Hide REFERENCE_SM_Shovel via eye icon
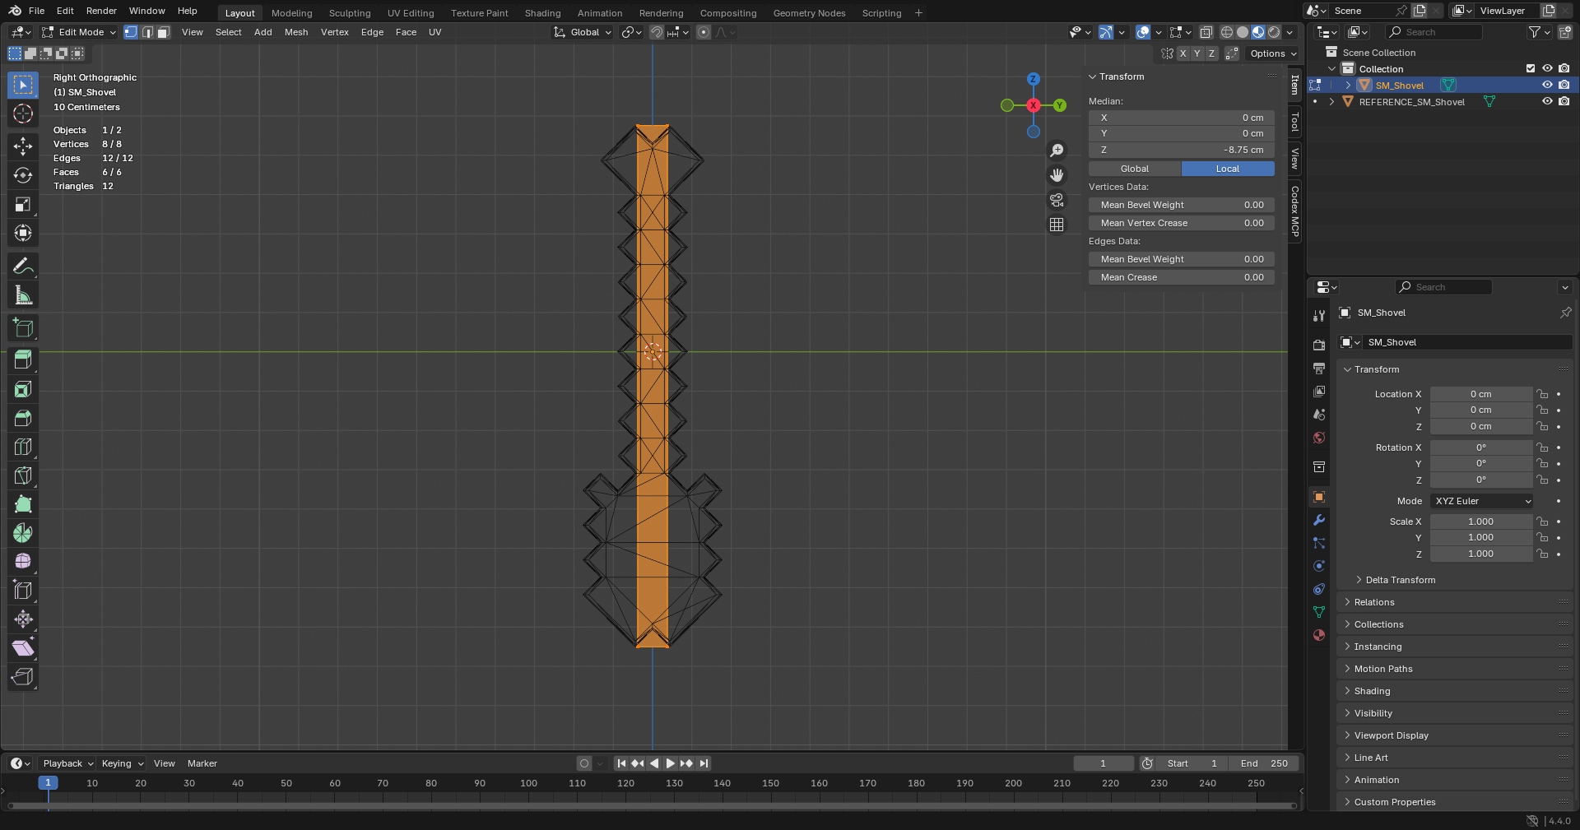Image resolution: width=1580 pixels, height=830 pixels. tap(1547, 101)
